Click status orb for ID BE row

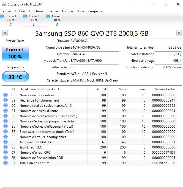6,142
